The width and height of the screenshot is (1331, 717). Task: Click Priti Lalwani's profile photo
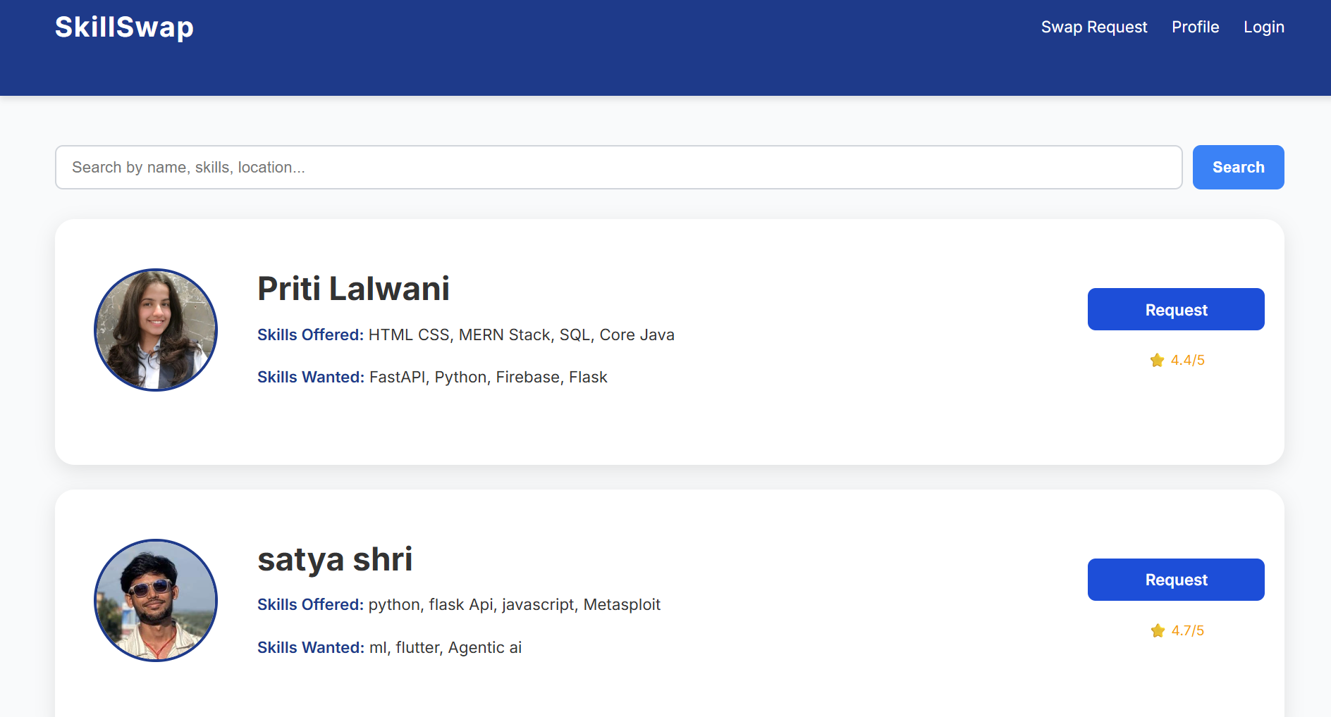point(156,330)
